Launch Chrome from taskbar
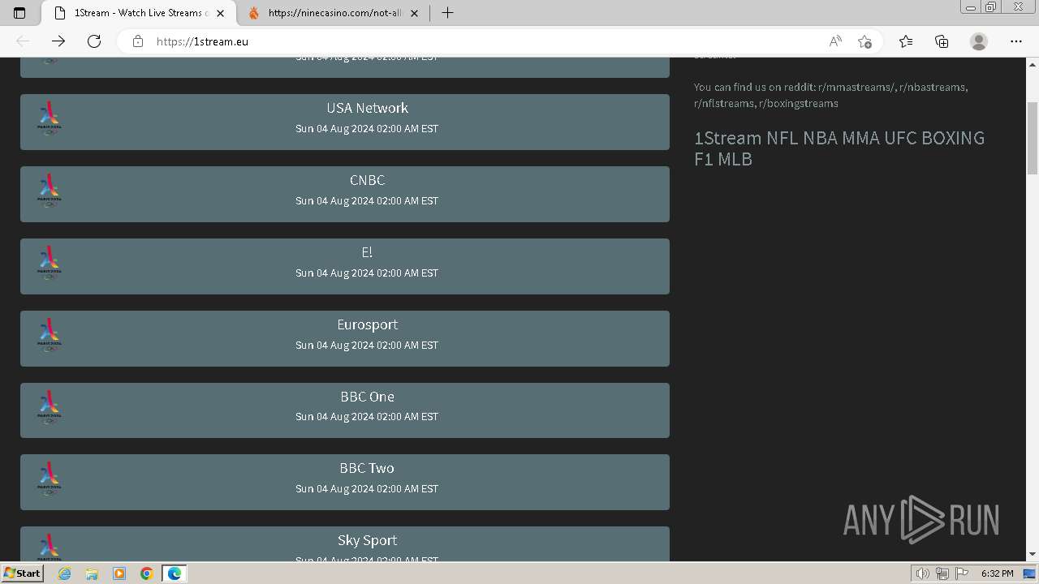This screenshot has width=1039, height=584. point(147,573)
